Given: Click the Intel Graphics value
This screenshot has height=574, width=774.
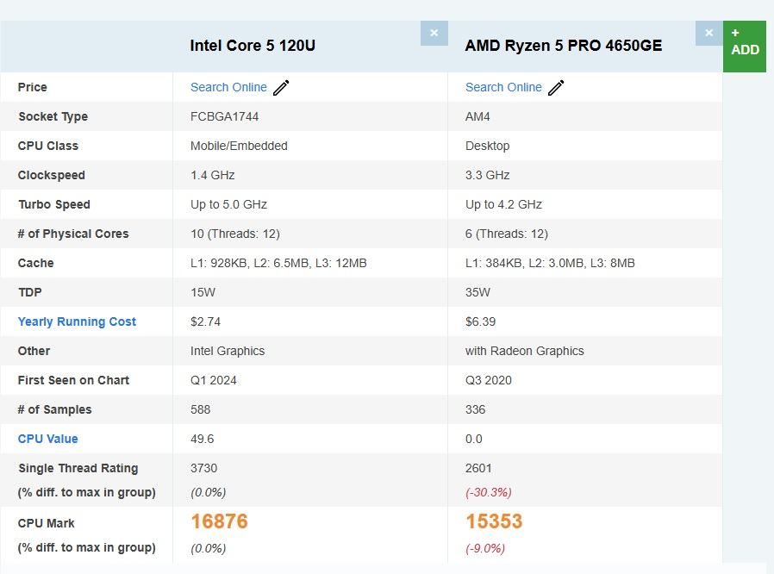Looking at the screenshot, I should (228, 351).
